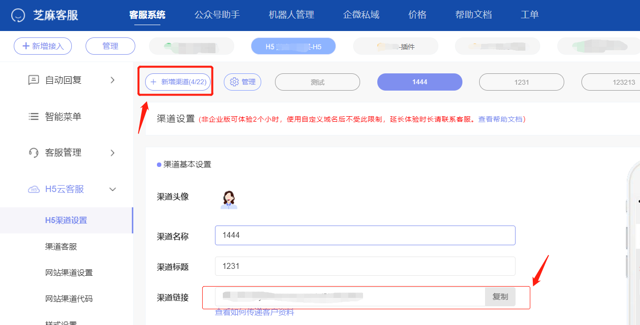The width and height of the screenshot is (640, 325).
Task: Expand the 自动回复 sidebar section
Action: tap(112, 79)
